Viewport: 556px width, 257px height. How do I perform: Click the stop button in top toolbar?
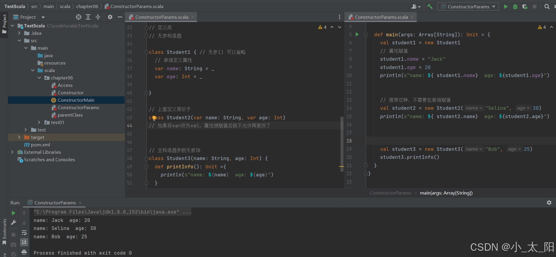tap(535, 7)
